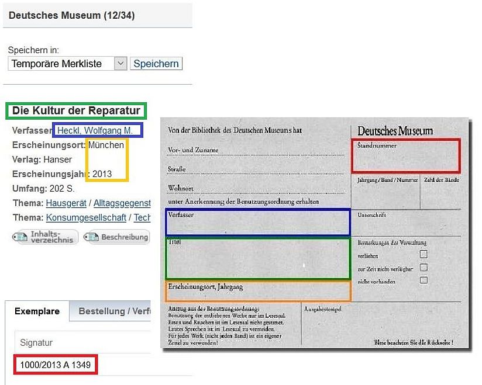Viewport: 482px width, 385px height.
Task: Follow the author link 'Heckl, Wolfgang M.'
Action: pyautogui.click(x=95, y=130)
